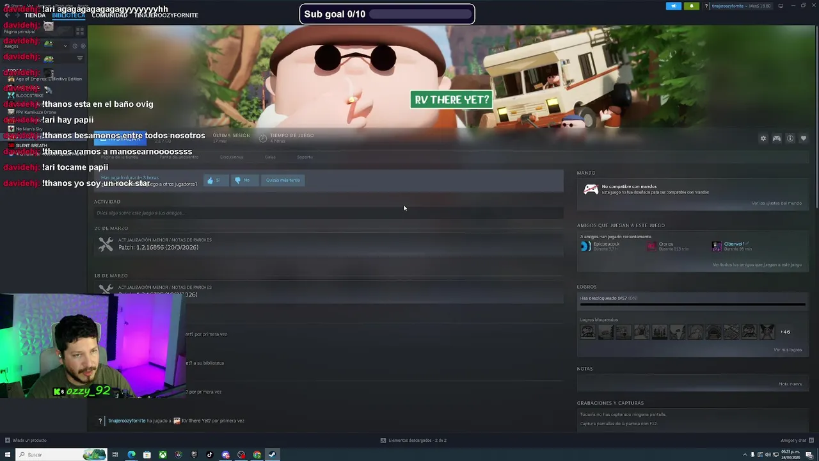
Task: Open patch notes 1.2.16856 (20/3/2026)
Action: tap(158, 247)
